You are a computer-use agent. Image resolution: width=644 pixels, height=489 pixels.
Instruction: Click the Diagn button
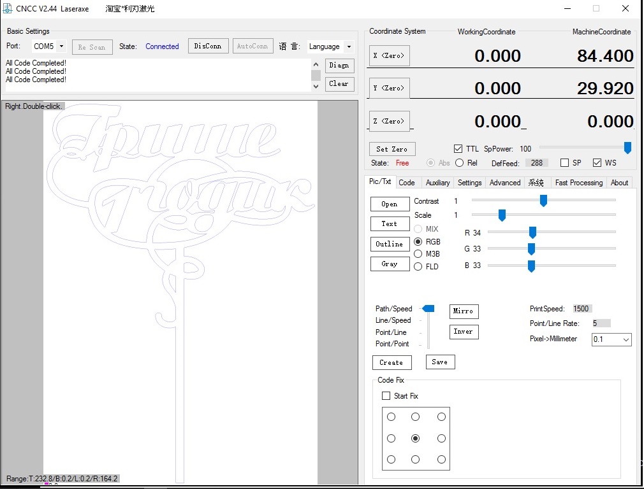point(339,65)
